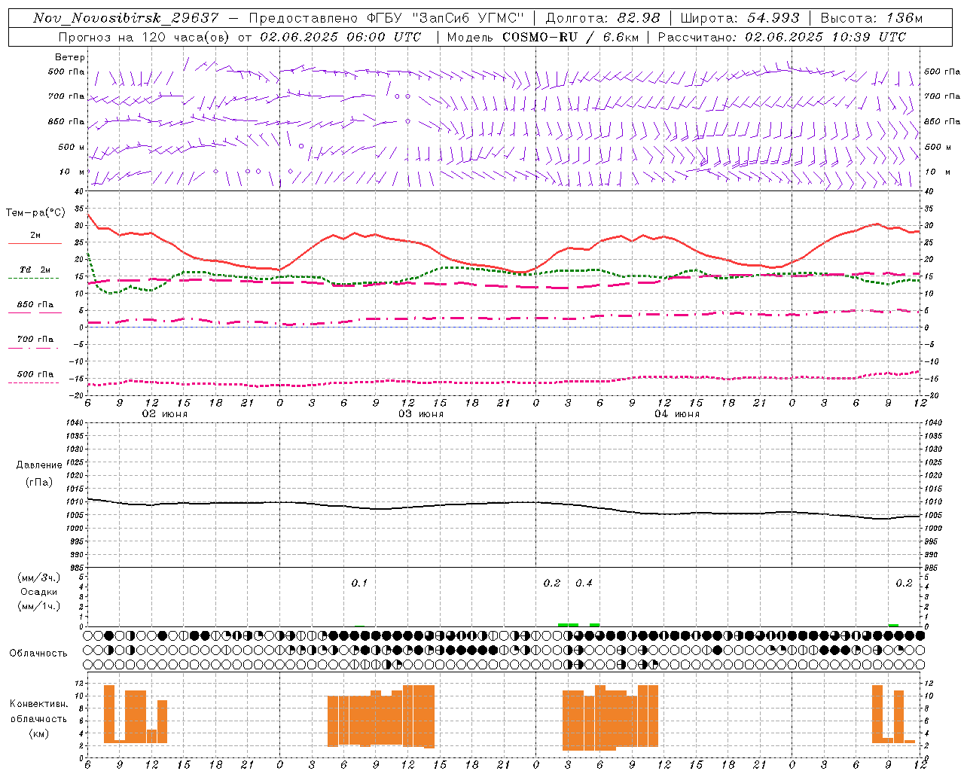Click the green dashed 'Td 2м' legend line
This screenshot has width=964, height=771.
click(x=33, y=278)
